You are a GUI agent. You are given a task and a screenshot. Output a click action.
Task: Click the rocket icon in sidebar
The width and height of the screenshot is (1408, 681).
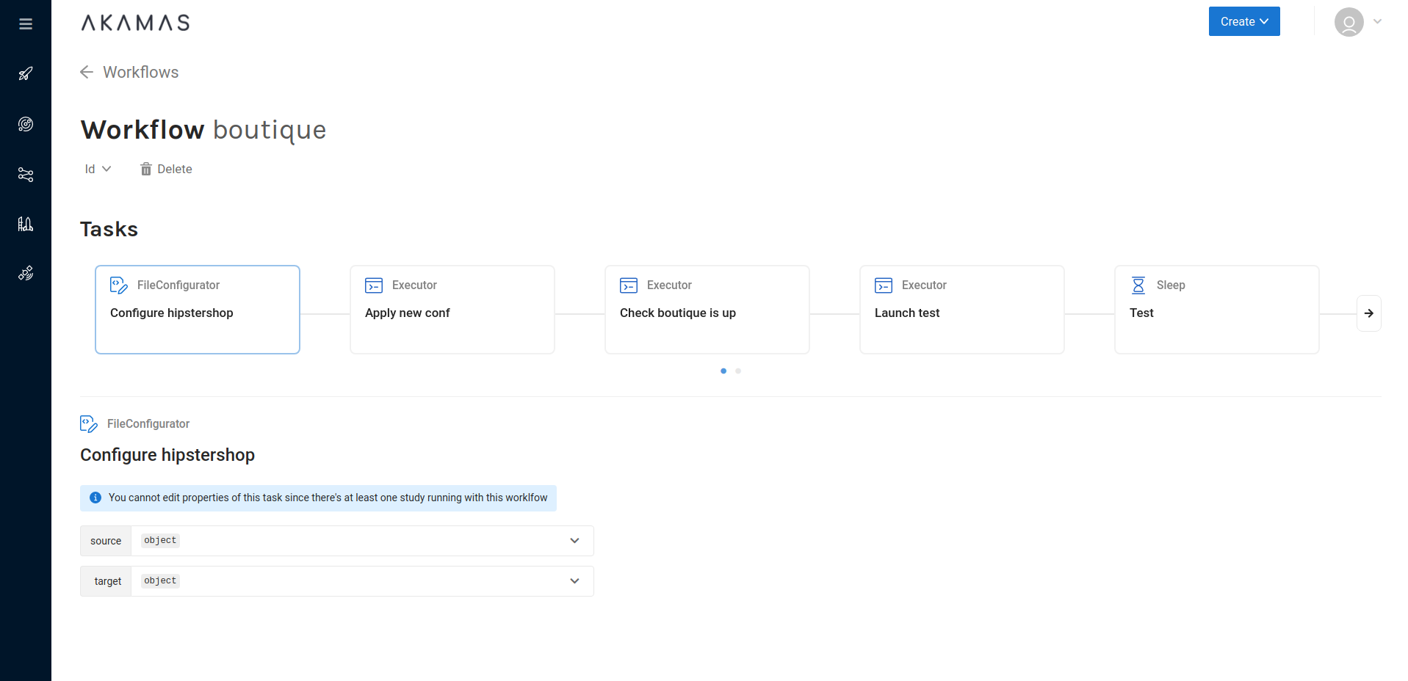(x=26, y=73)
